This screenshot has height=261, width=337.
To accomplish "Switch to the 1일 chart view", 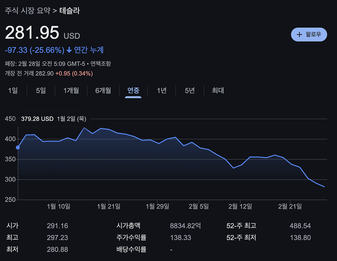I will pos(13,91).
